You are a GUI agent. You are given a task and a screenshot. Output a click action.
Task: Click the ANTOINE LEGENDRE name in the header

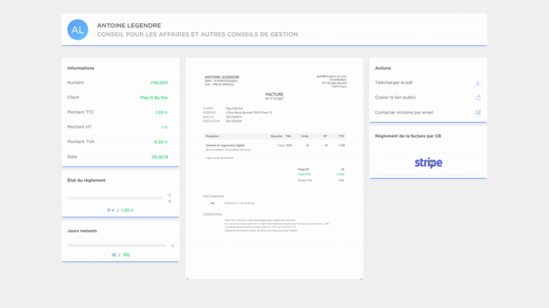point(129,25)
